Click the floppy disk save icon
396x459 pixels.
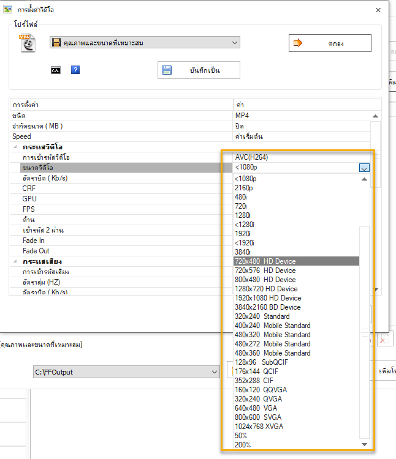coord(167,70)
